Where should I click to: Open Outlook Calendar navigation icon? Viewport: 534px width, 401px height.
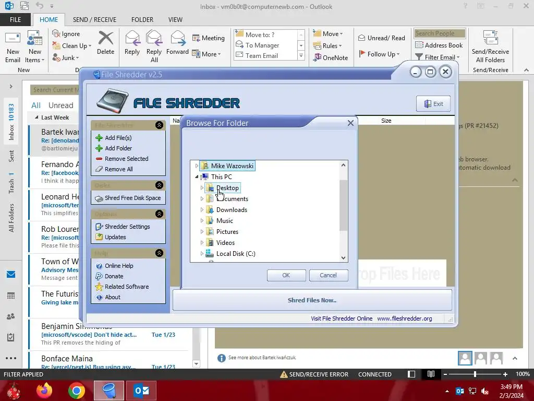[11, 296]
